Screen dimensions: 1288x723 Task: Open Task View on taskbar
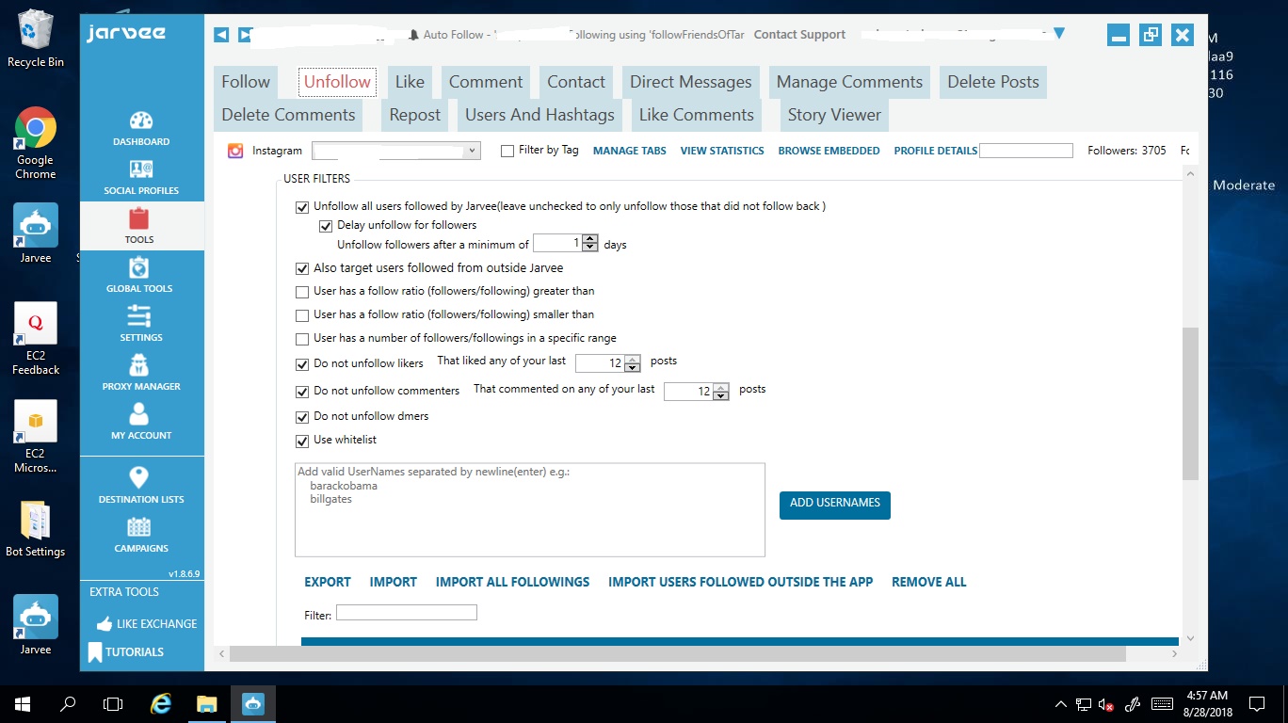113,703
